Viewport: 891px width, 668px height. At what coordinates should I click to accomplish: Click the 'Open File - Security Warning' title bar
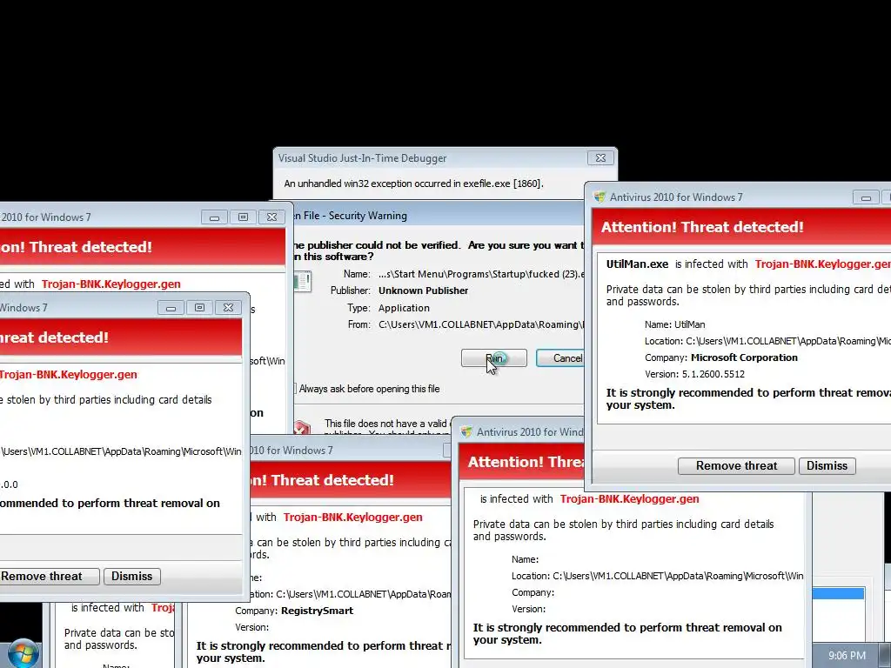click(438, 216)
